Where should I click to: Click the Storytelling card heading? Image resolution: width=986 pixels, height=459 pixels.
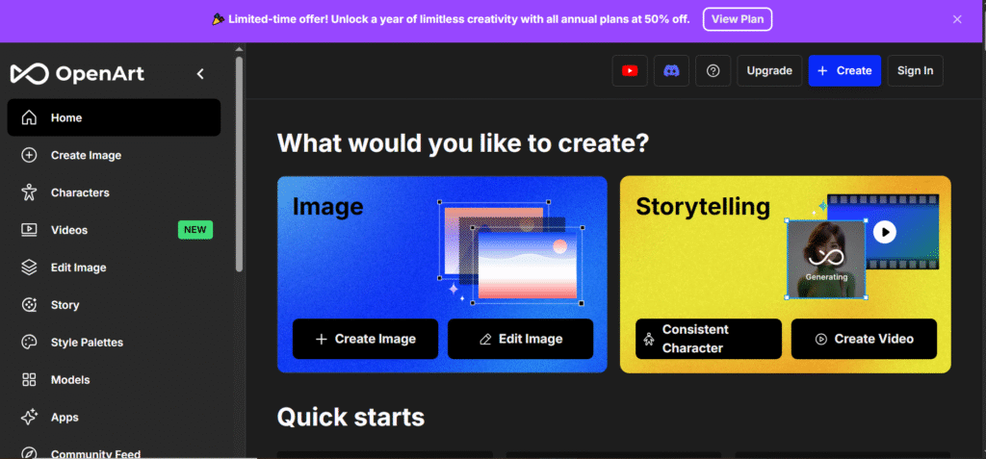(702, 206)
